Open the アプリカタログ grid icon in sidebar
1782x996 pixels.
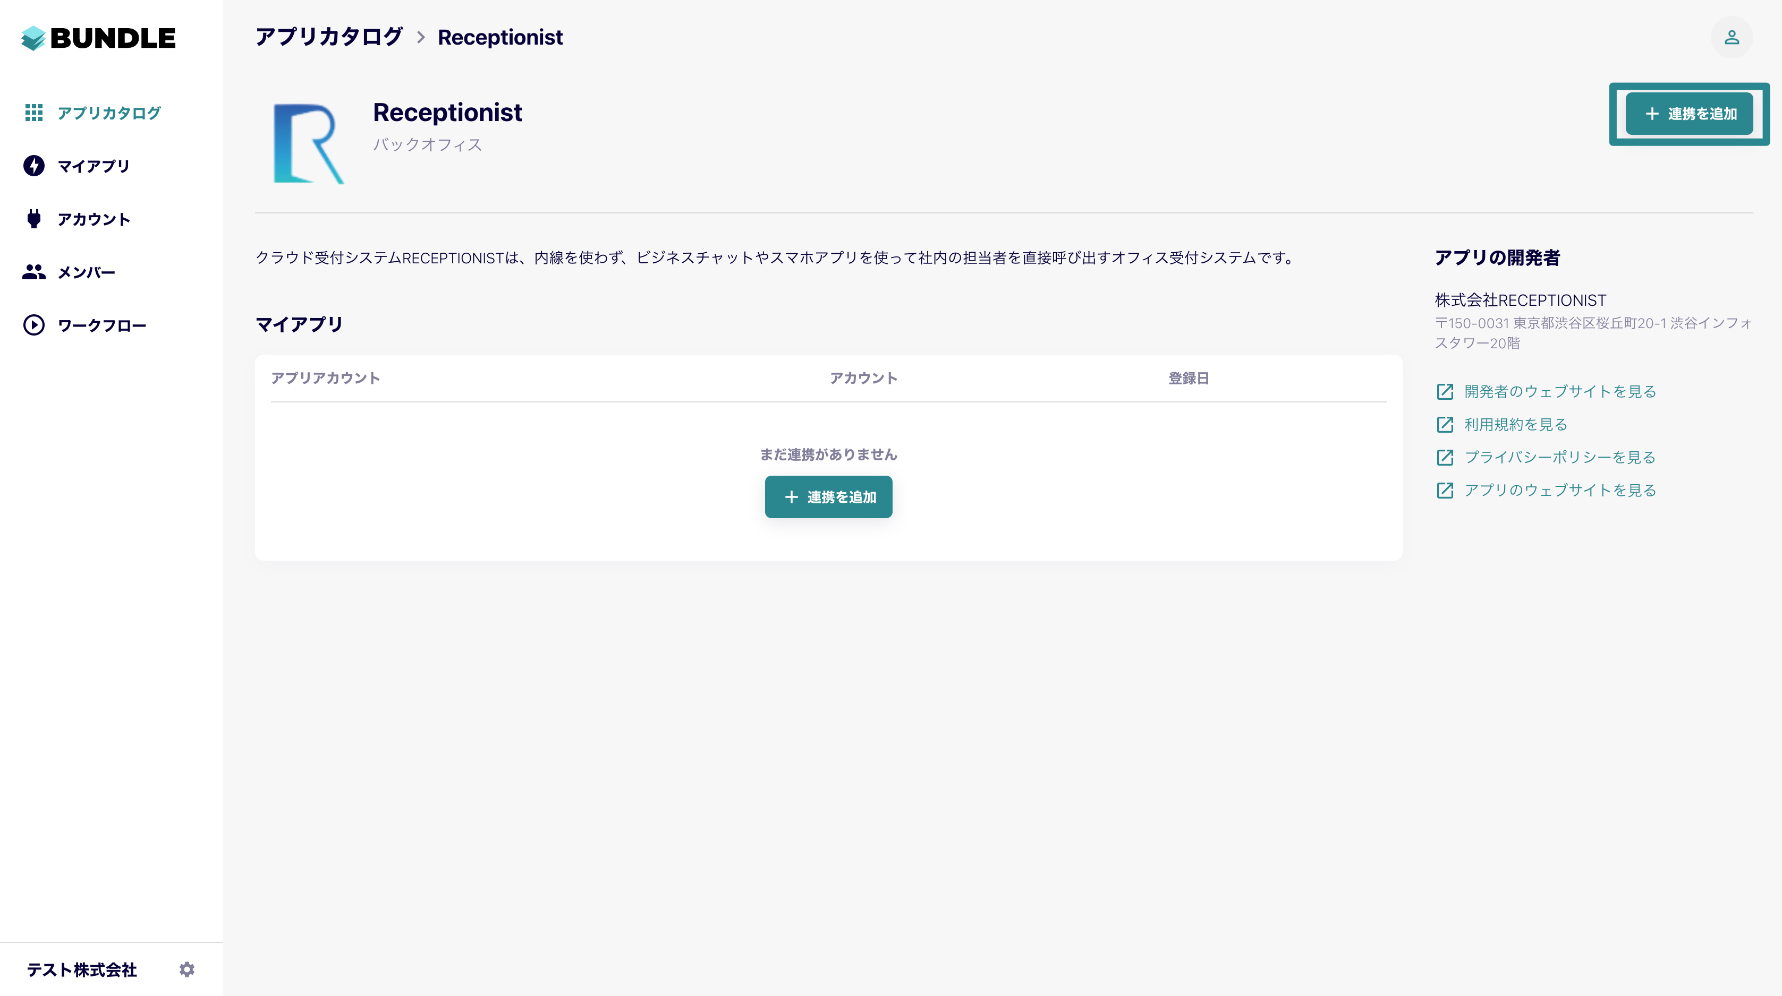tap(34, 113)
